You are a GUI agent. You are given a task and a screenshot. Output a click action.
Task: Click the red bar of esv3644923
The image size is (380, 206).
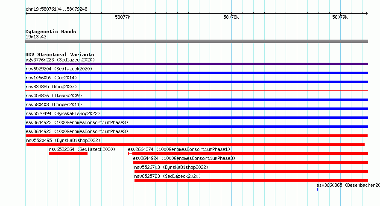(x=196, y=136)
